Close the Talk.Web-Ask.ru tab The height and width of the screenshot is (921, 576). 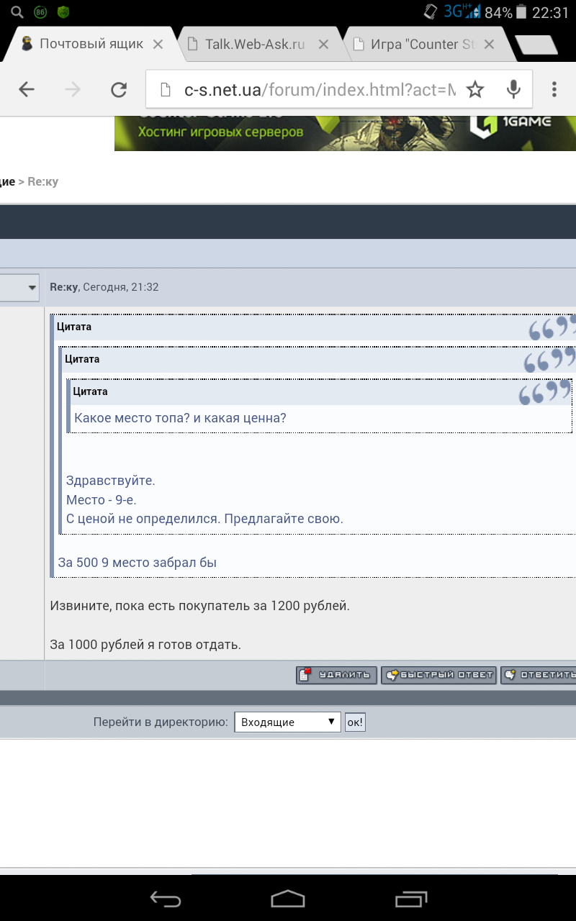(323, 45)
